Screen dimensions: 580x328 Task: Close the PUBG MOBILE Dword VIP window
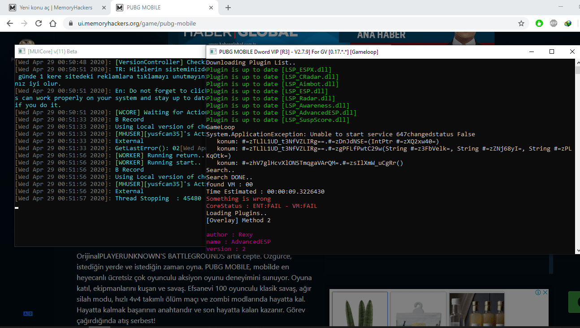click(x=572, y=52)
